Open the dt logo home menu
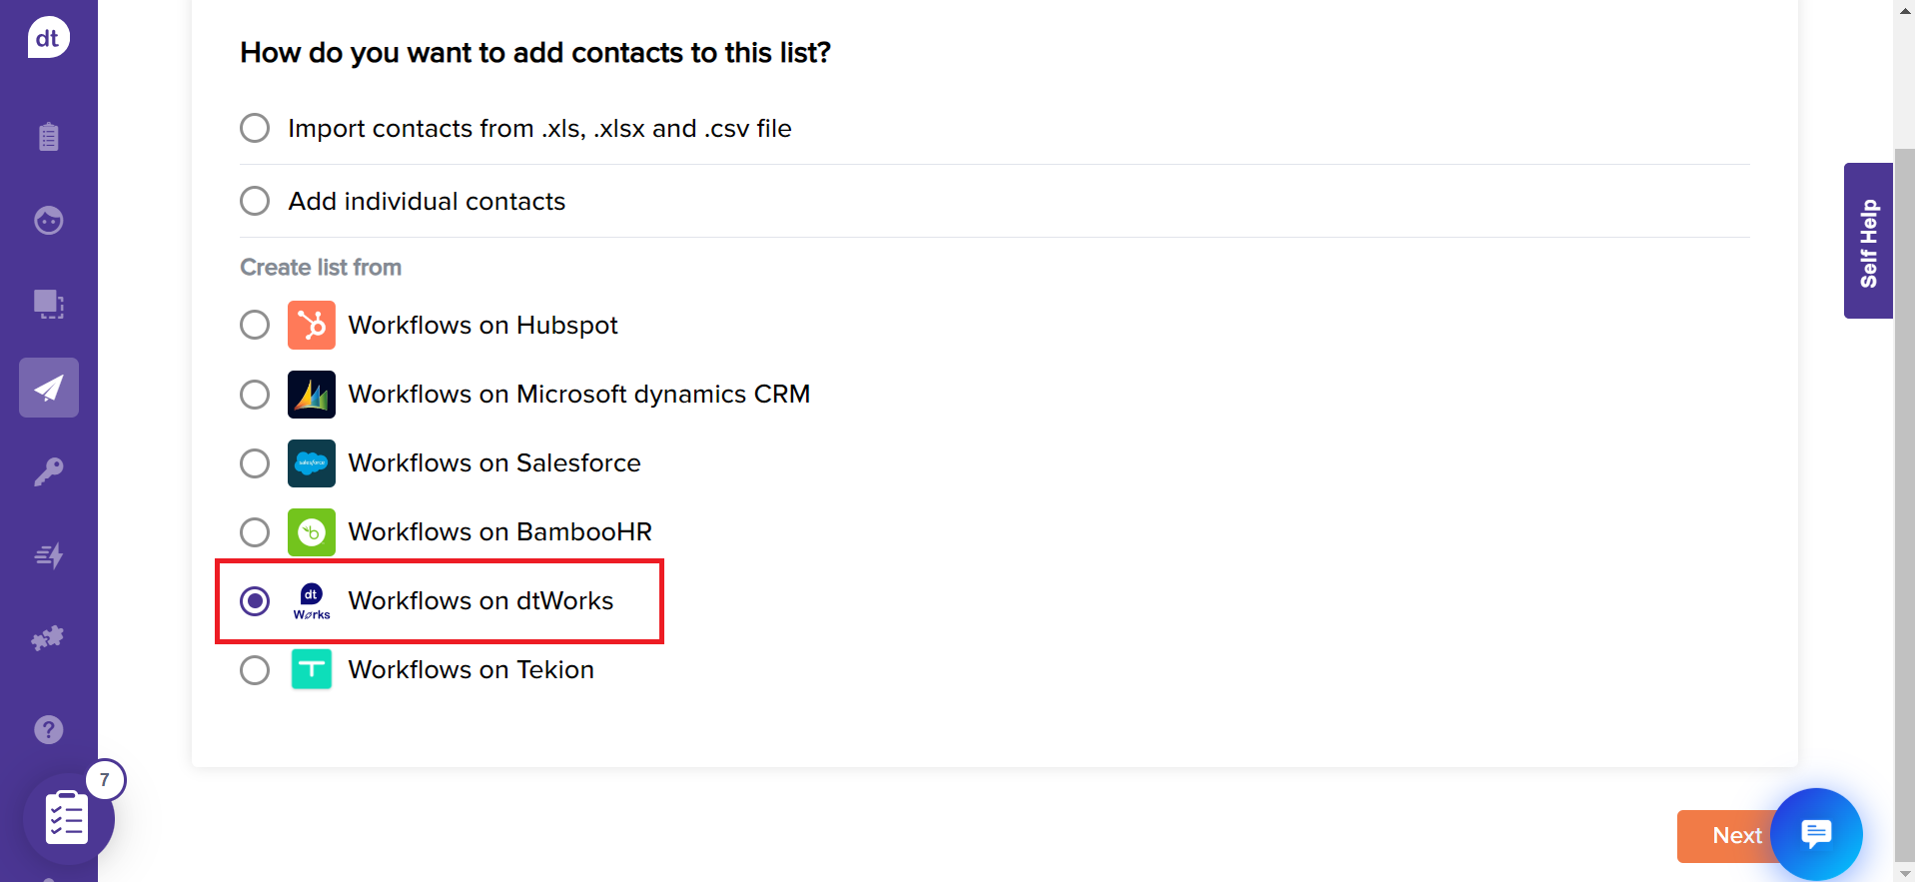This screenshot has height=882, width=1915. [47, 37]
